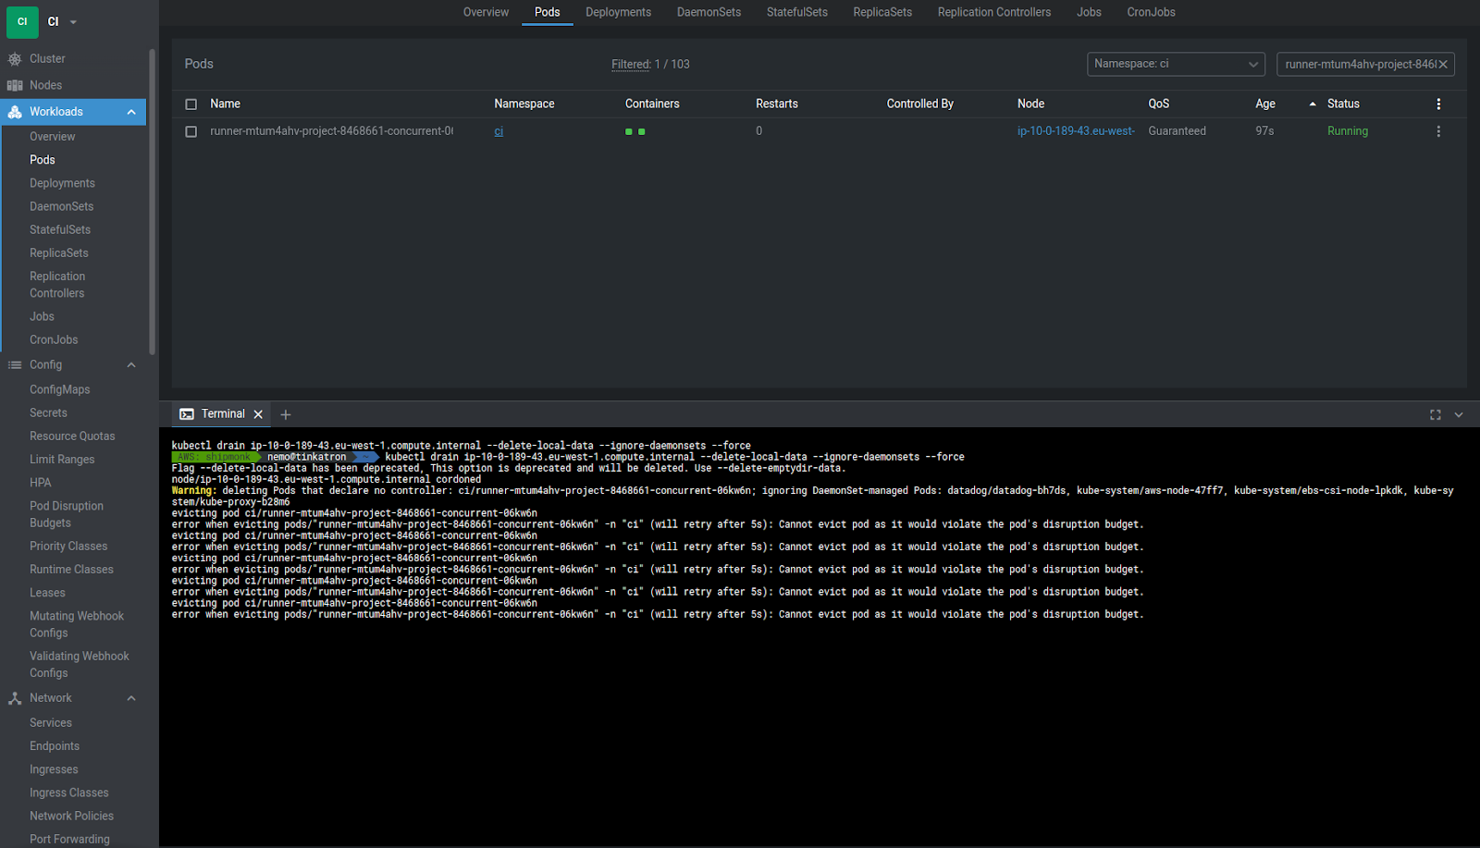Close the Terminal tab
The image size is (1480, 848).
[259, 414]
